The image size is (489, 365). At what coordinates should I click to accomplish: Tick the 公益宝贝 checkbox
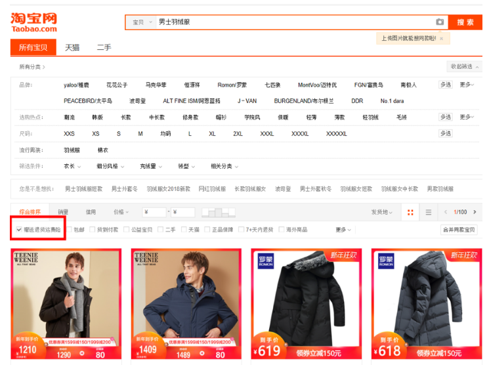click(x=126, y=229)
